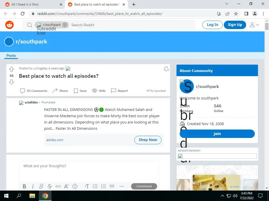The width and height of the screenshot is (269, 201).
Task: Click the Sign Up button
Action: coord(235,25)
